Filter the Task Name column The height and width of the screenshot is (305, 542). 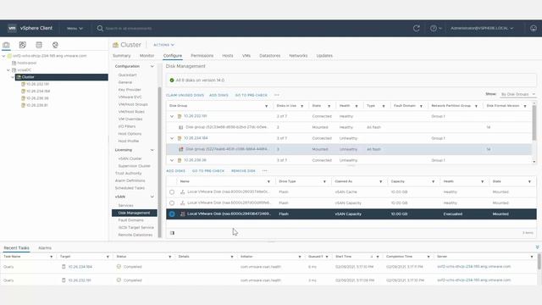(x=51, y=257)
